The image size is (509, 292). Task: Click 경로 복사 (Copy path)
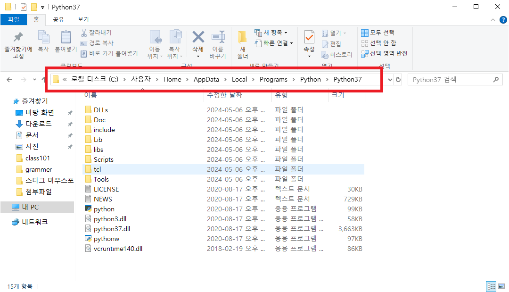[97, 43]
